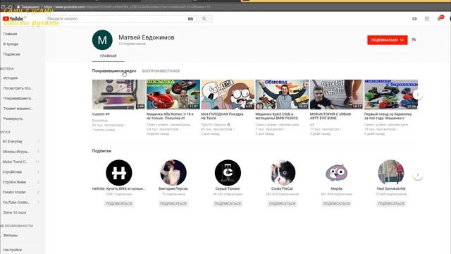Subscribe to Серый Тюнинг channel
This screenshot has height=254, width=451.
pyautogui.click(x=228, y=204)
